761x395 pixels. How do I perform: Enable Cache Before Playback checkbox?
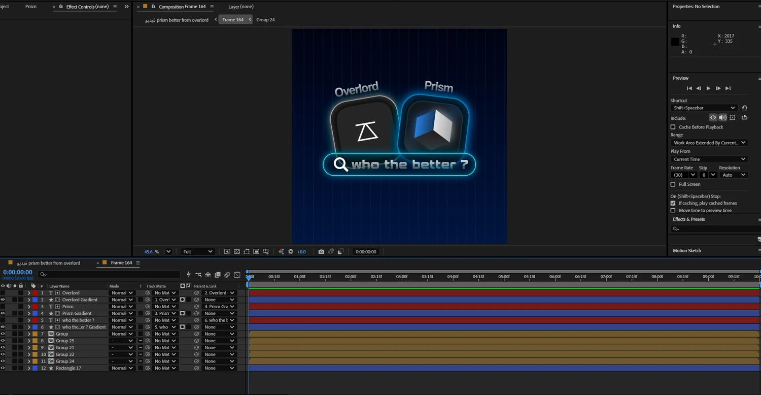click(x=673, y=127)
